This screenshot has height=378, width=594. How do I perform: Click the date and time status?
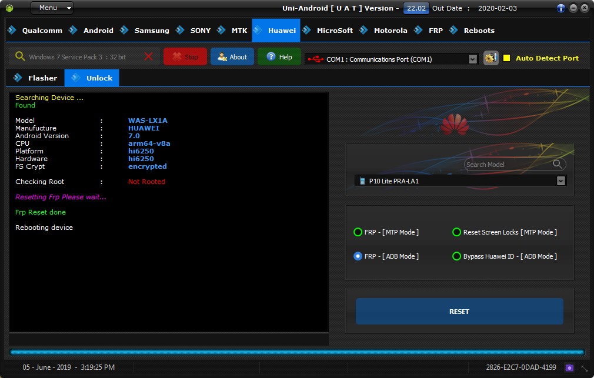[69, 367]
